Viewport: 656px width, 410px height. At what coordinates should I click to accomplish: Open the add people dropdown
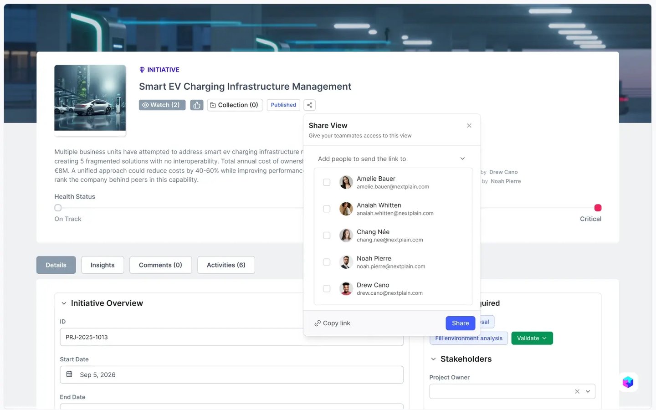click(x=393, y=159)
